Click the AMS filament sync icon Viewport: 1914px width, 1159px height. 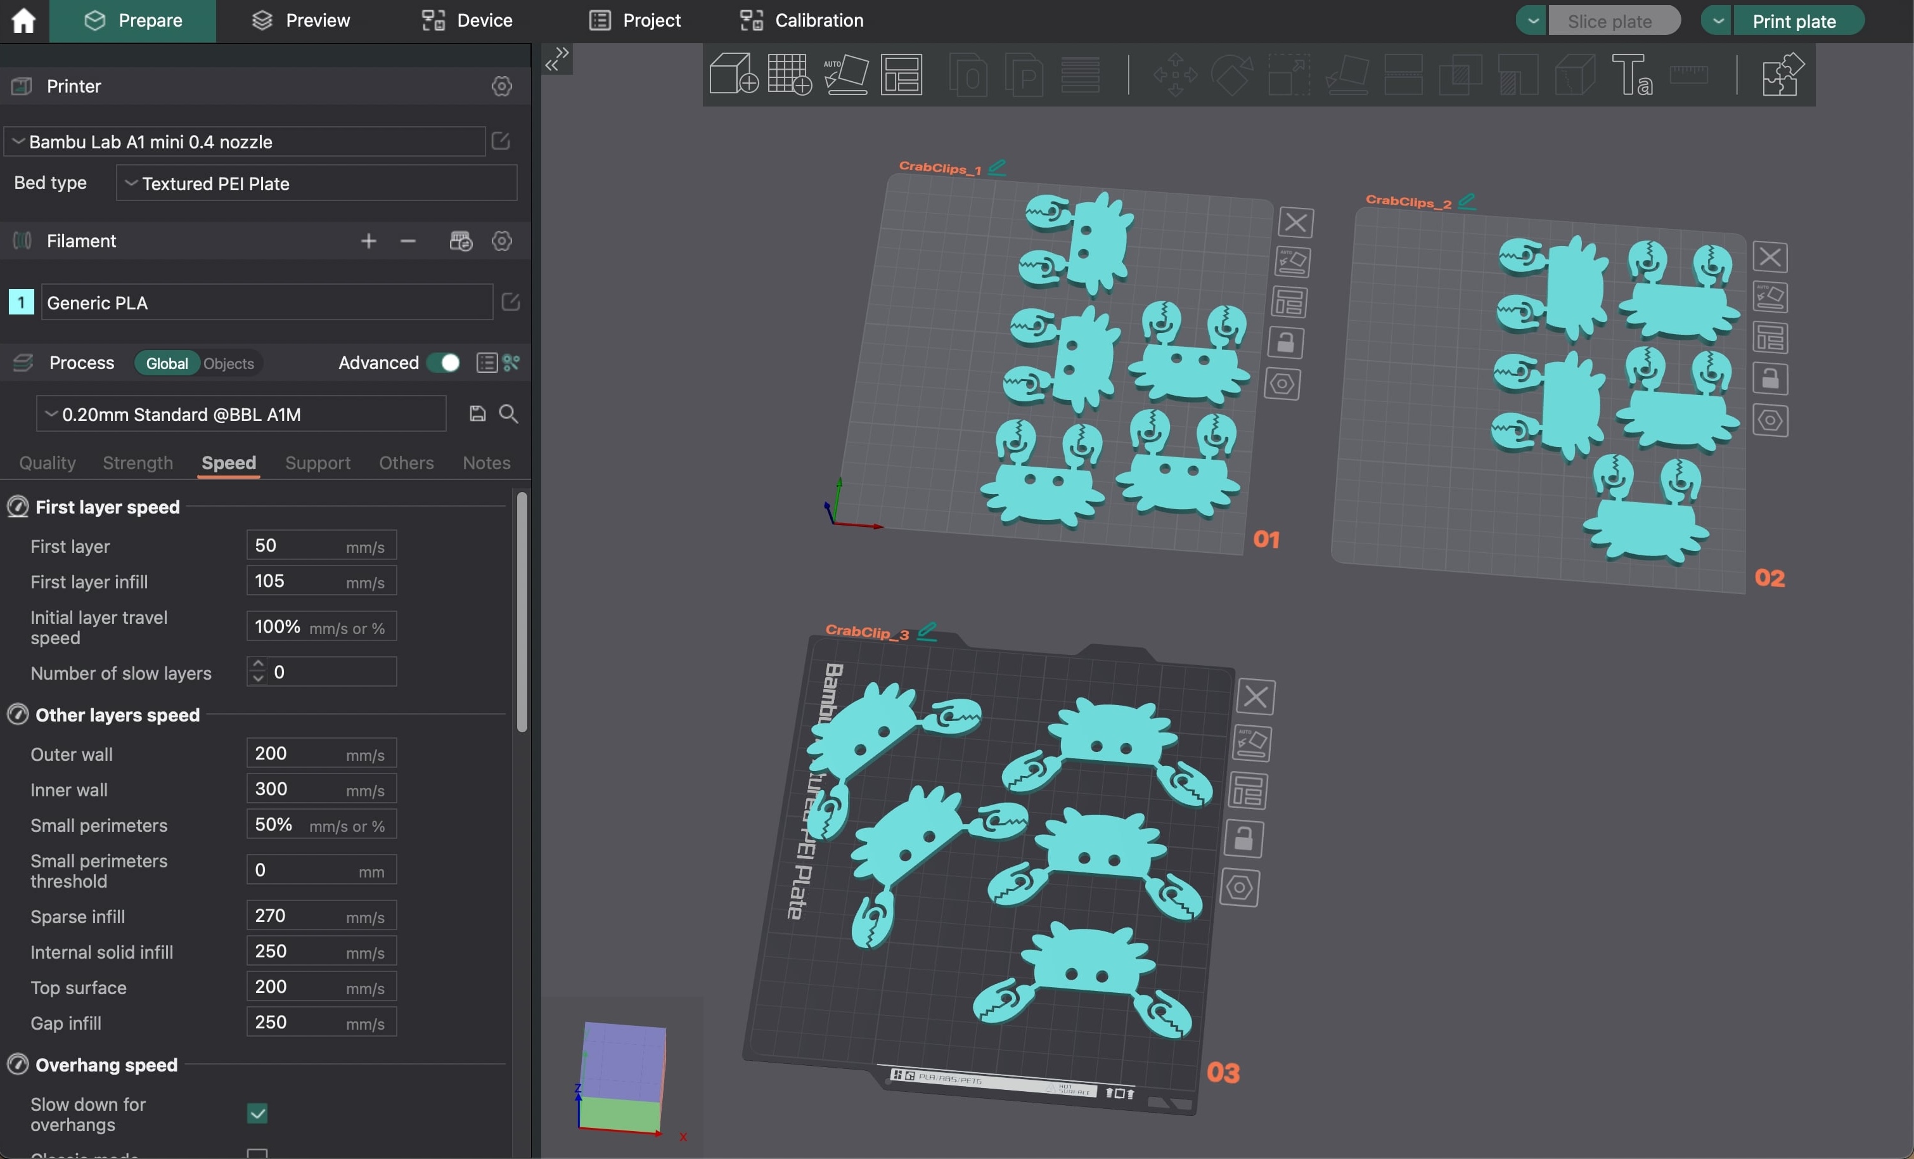(x=461, y=241)
